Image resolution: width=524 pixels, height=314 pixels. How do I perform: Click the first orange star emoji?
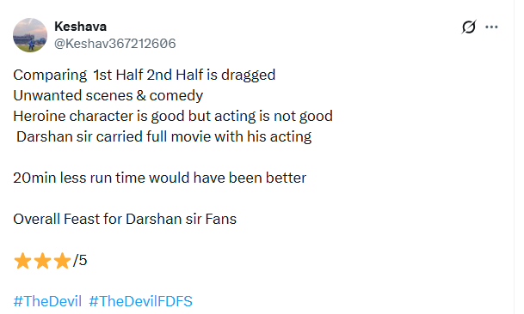point(22,261)
